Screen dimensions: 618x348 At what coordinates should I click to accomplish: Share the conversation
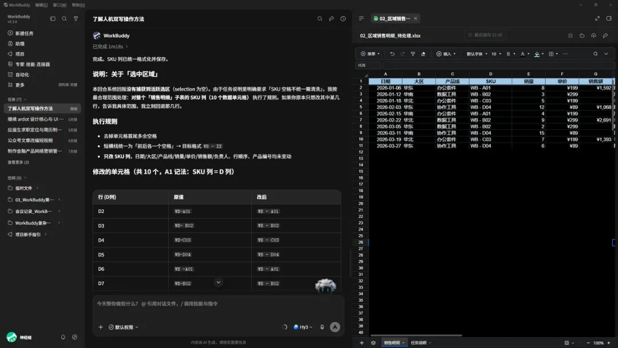coord(331,18)
